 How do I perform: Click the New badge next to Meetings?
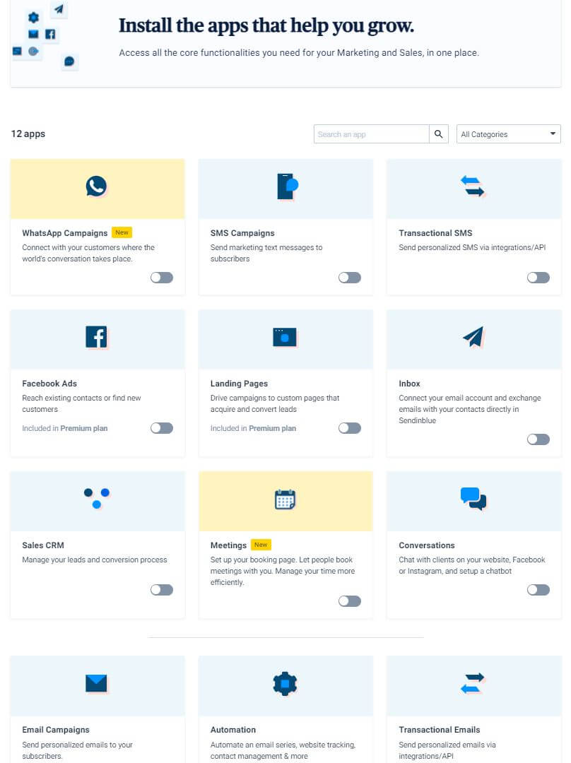point(261,545)
